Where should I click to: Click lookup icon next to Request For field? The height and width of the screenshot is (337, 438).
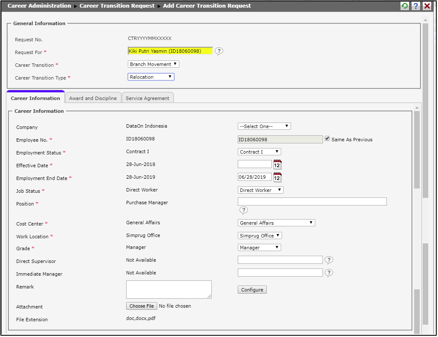[x=219, y=51]
